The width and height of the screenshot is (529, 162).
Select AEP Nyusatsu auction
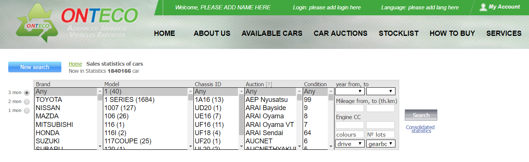(x=270, y=100)
